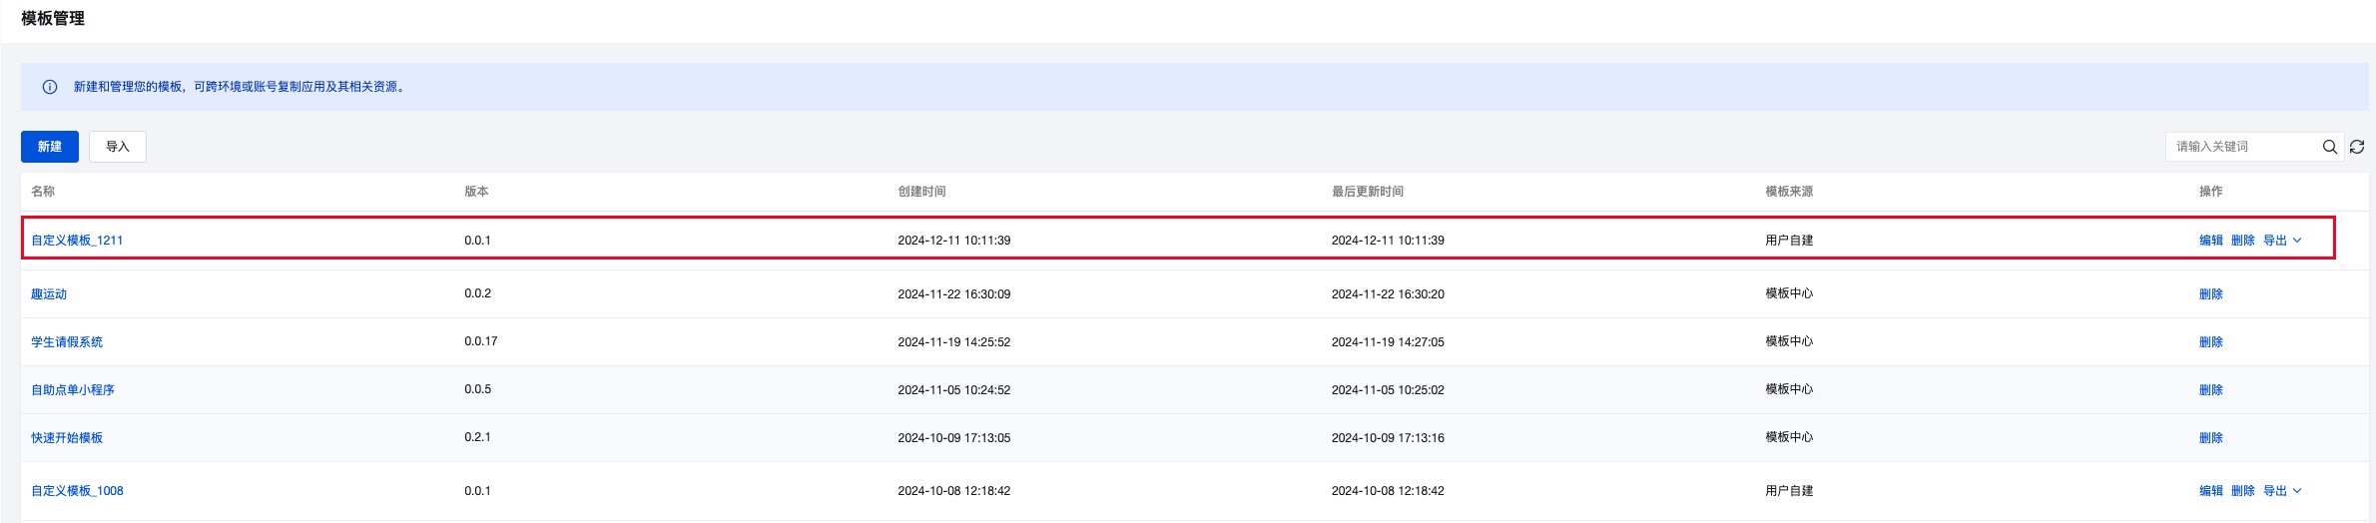The width and height of the screenshot is (2376, 523).
Task: Open template 自定义模板_1211
Action: 77,241
